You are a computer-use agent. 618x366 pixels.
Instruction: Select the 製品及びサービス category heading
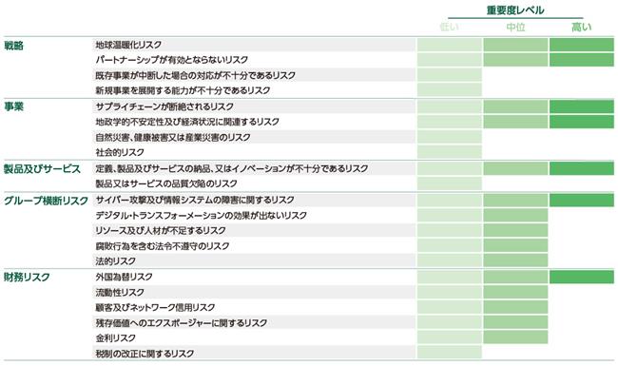(x=42, y=169)
